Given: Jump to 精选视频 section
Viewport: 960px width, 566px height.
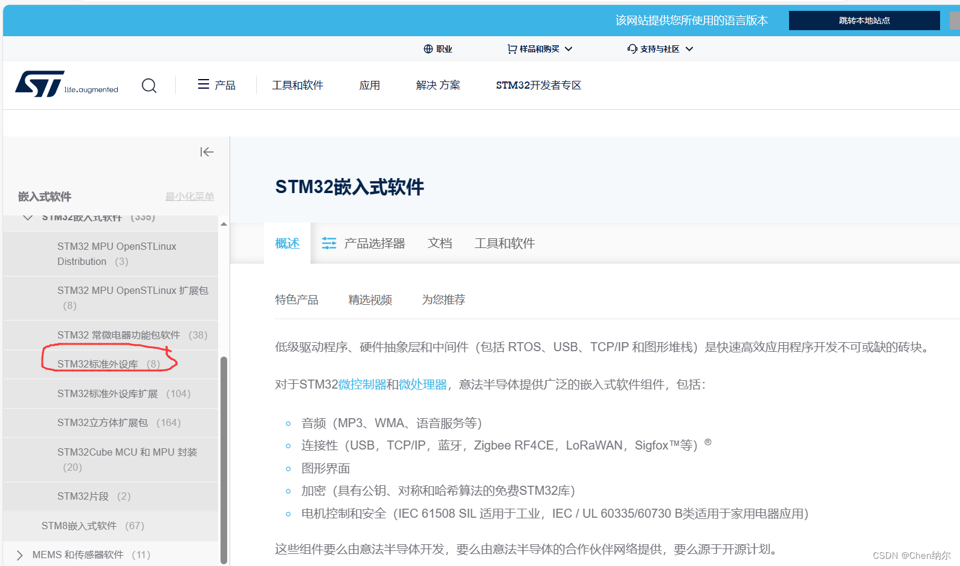Looking at the screenshot, I should pyautogui.click(x=370, y=300).
